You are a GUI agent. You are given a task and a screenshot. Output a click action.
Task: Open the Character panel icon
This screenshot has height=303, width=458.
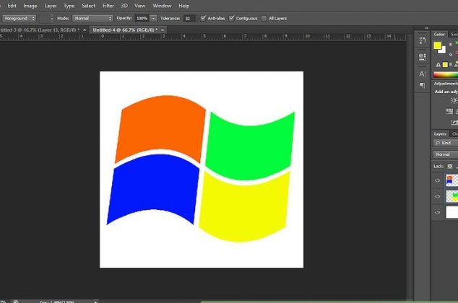click(422, 74)
